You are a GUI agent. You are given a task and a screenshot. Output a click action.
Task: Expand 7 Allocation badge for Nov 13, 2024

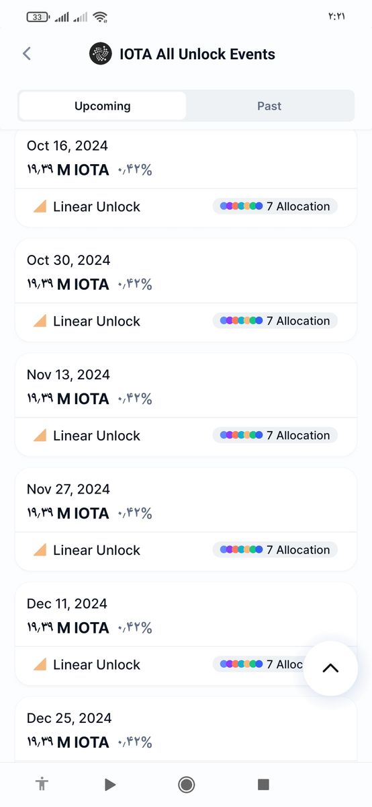[x=275, y=435]
